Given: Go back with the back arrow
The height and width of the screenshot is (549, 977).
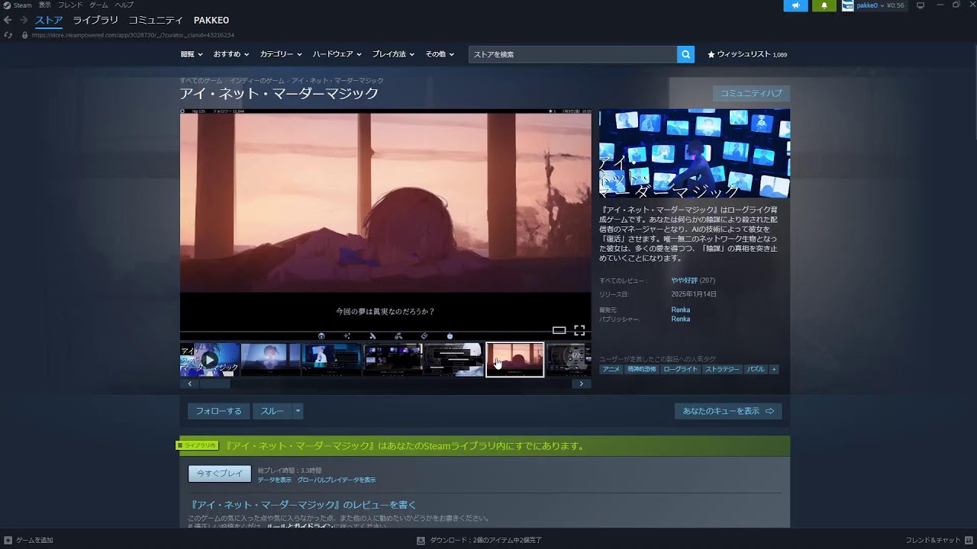Looking at the screenshot, I should click(x=8, y=20).
